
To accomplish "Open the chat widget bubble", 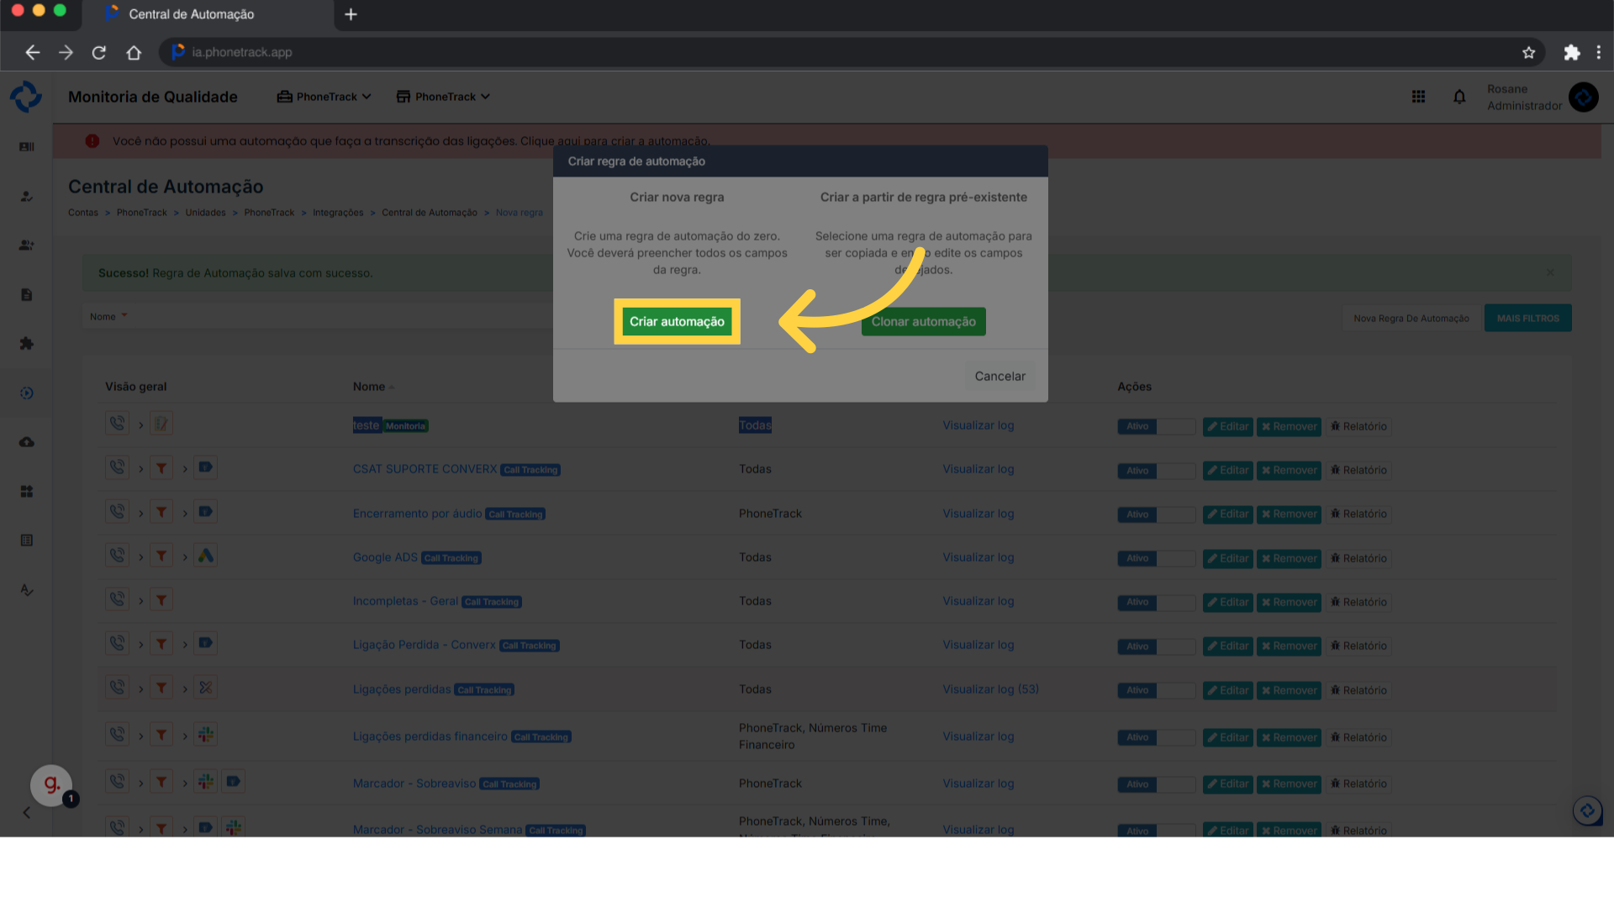I will (x=1588, y=811).
